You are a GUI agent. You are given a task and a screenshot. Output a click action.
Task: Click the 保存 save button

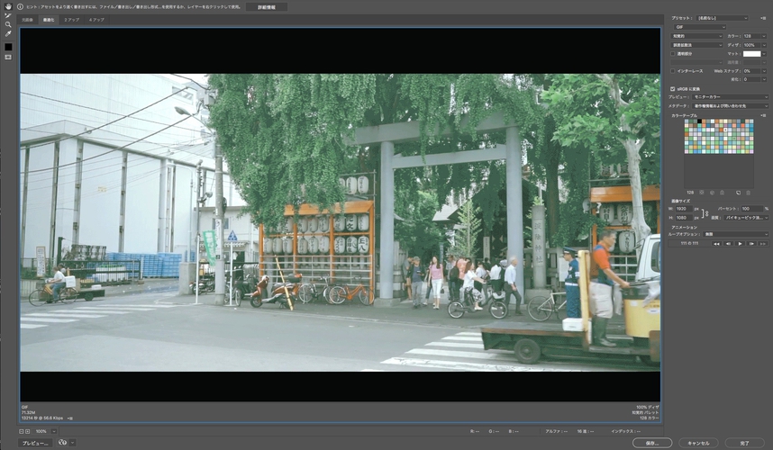point(651,443)
